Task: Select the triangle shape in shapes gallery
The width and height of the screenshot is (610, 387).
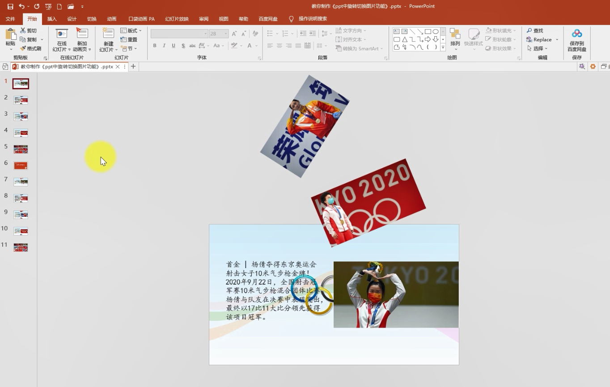Action: pos(404,39)
